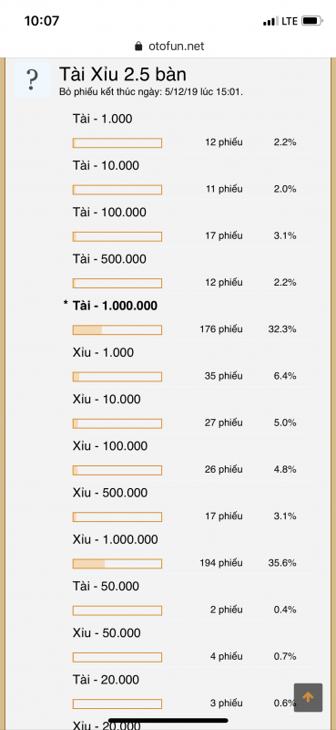
Task: Tap the lock icon beside otofun.net
Action: point(137,47)
